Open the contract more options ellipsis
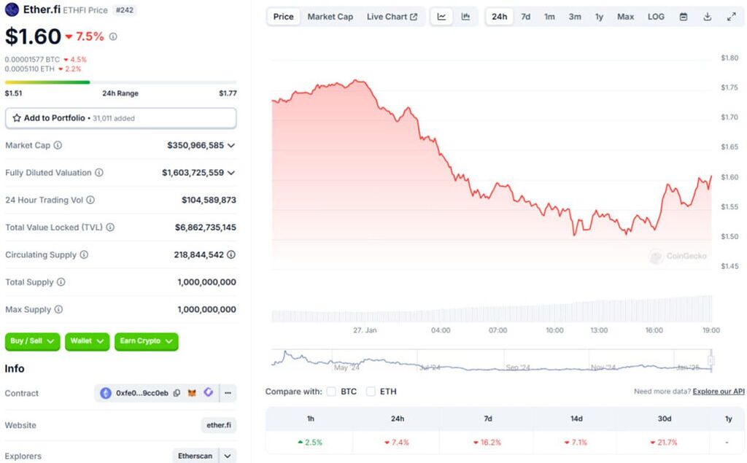The height and width of the screenshot is (463, 747). coord(228,393)
